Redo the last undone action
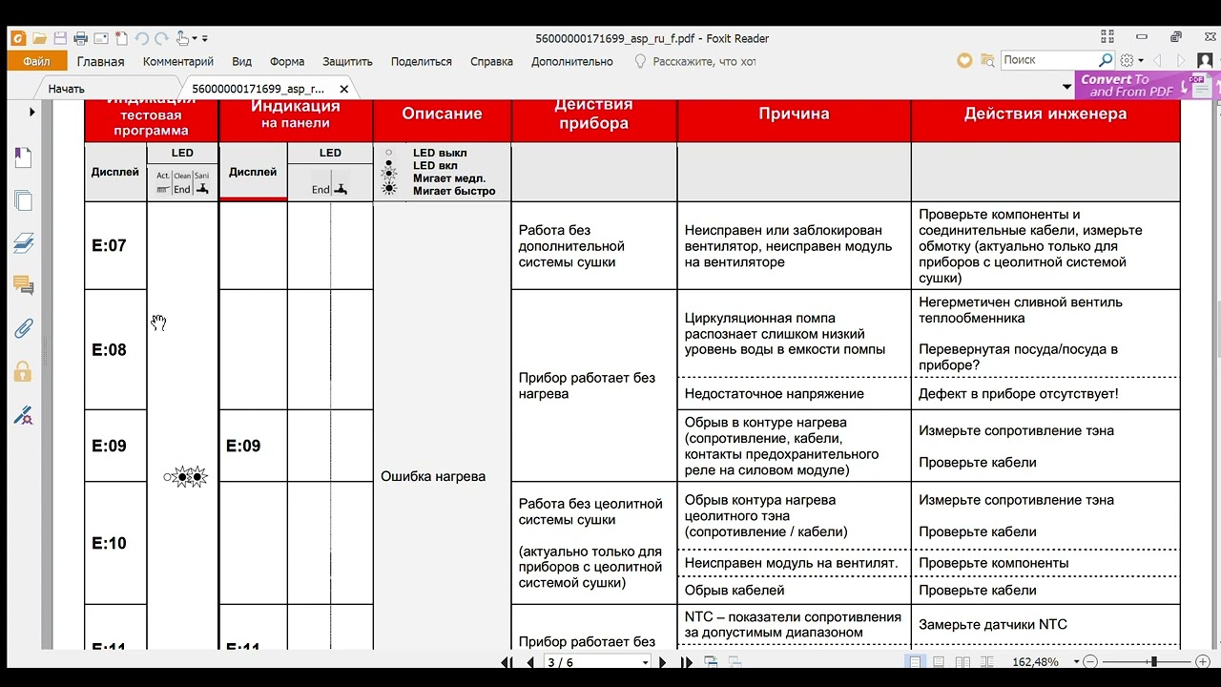Image resolution: width=1221 pixels, height=687 pixels. click(x=159, y=38)
